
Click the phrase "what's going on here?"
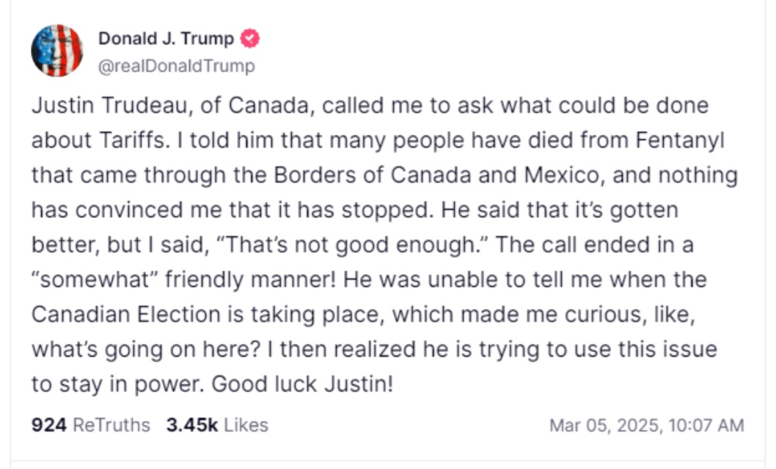142,349
